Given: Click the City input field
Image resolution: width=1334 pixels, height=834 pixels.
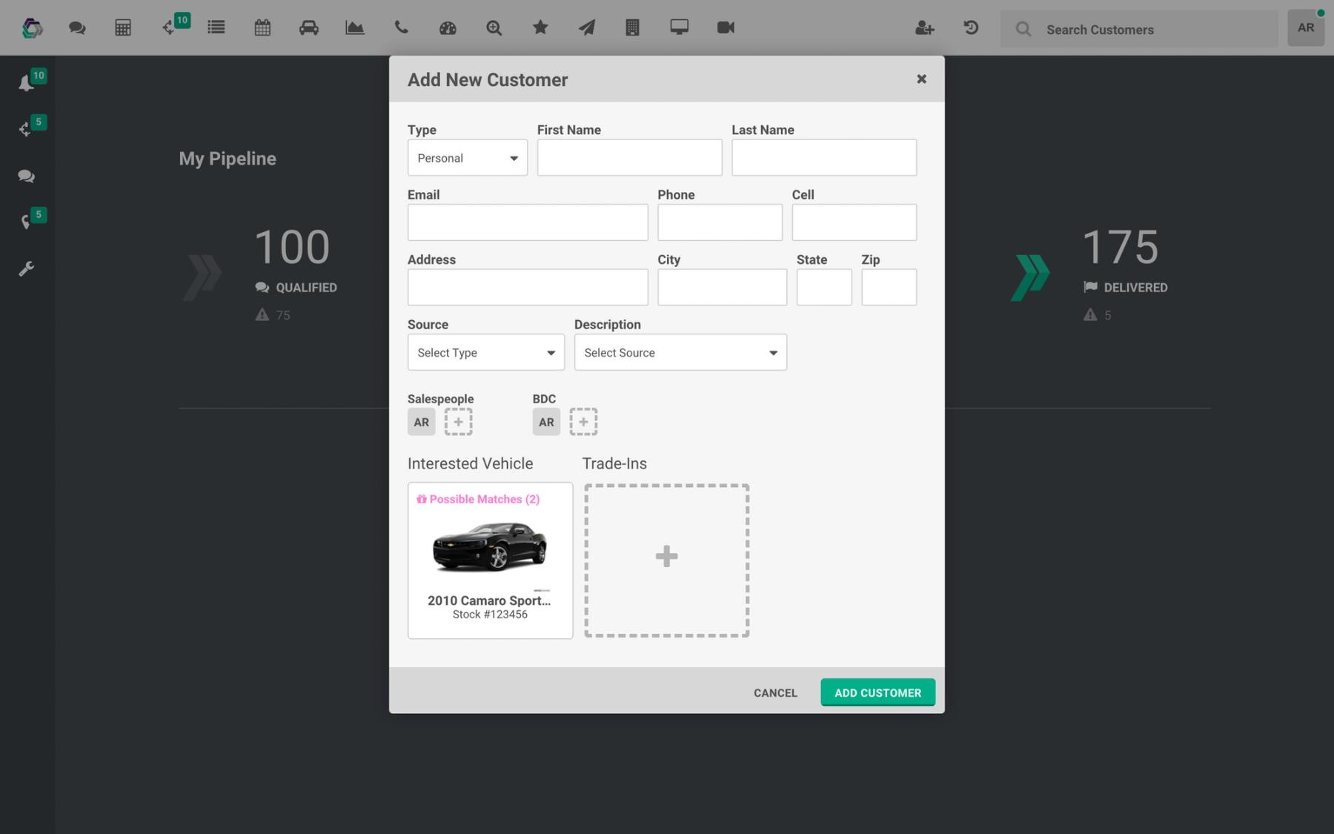Looking at the screenshot, I should click(722, 287).
